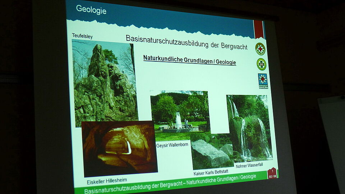345x194 pixels.
Task: Click the Basisnaturschutzausbildung der Bergwacht slide heading
Action: (186, 42)
